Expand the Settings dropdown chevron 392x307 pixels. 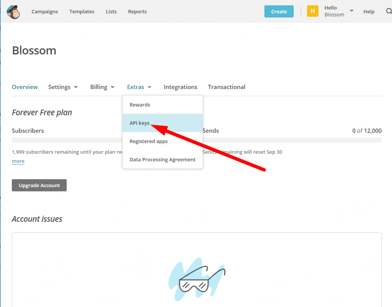coord(76,87)
